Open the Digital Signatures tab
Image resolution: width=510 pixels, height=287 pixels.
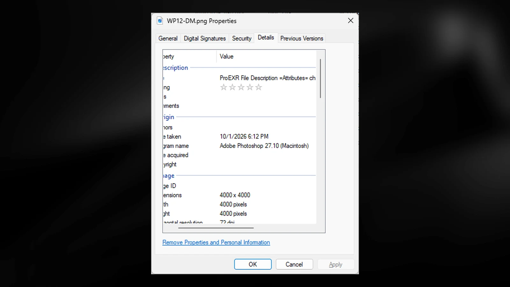tap(205, 38)
